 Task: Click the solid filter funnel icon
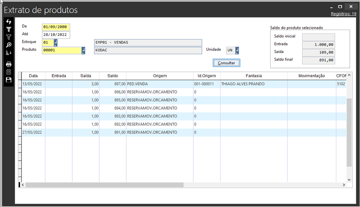click(9, 29)
